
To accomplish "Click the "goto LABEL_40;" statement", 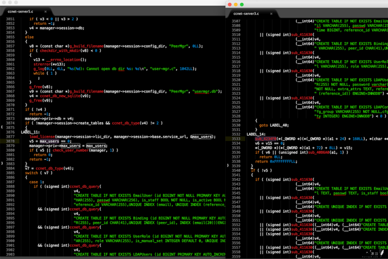I will pyautogui.click(x=274, y=125).
